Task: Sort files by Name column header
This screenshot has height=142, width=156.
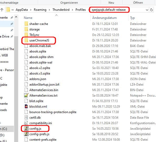Action: click(28, 18)
